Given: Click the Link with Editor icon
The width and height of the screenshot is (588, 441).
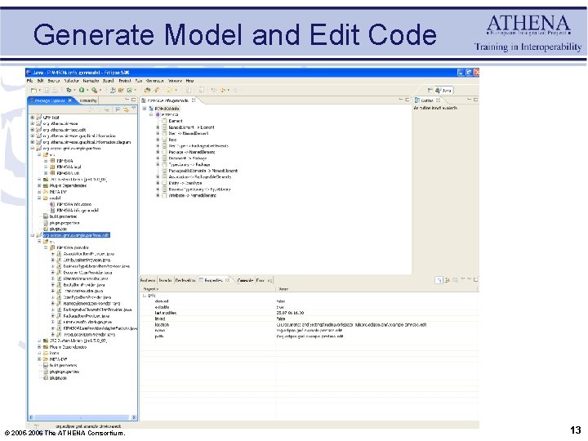Looking at the screenshot, I should pyautogui.click(x=126, y=109).
